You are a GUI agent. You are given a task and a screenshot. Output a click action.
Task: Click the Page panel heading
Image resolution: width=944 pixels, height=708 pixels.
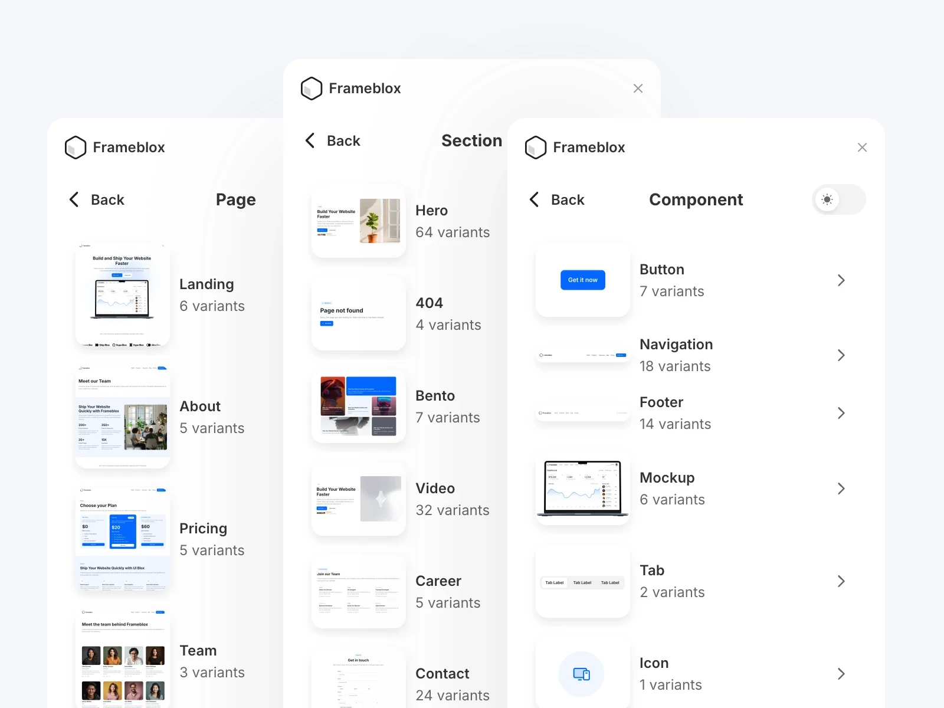tap(235, 200)
